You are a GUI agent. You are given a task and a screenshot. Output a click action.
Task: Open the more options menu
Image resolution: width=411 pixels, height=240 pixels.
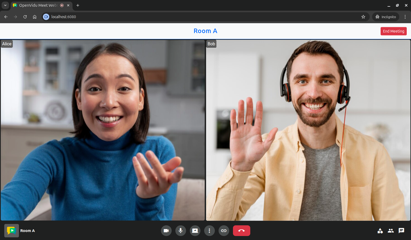click(x=209, y=231)
